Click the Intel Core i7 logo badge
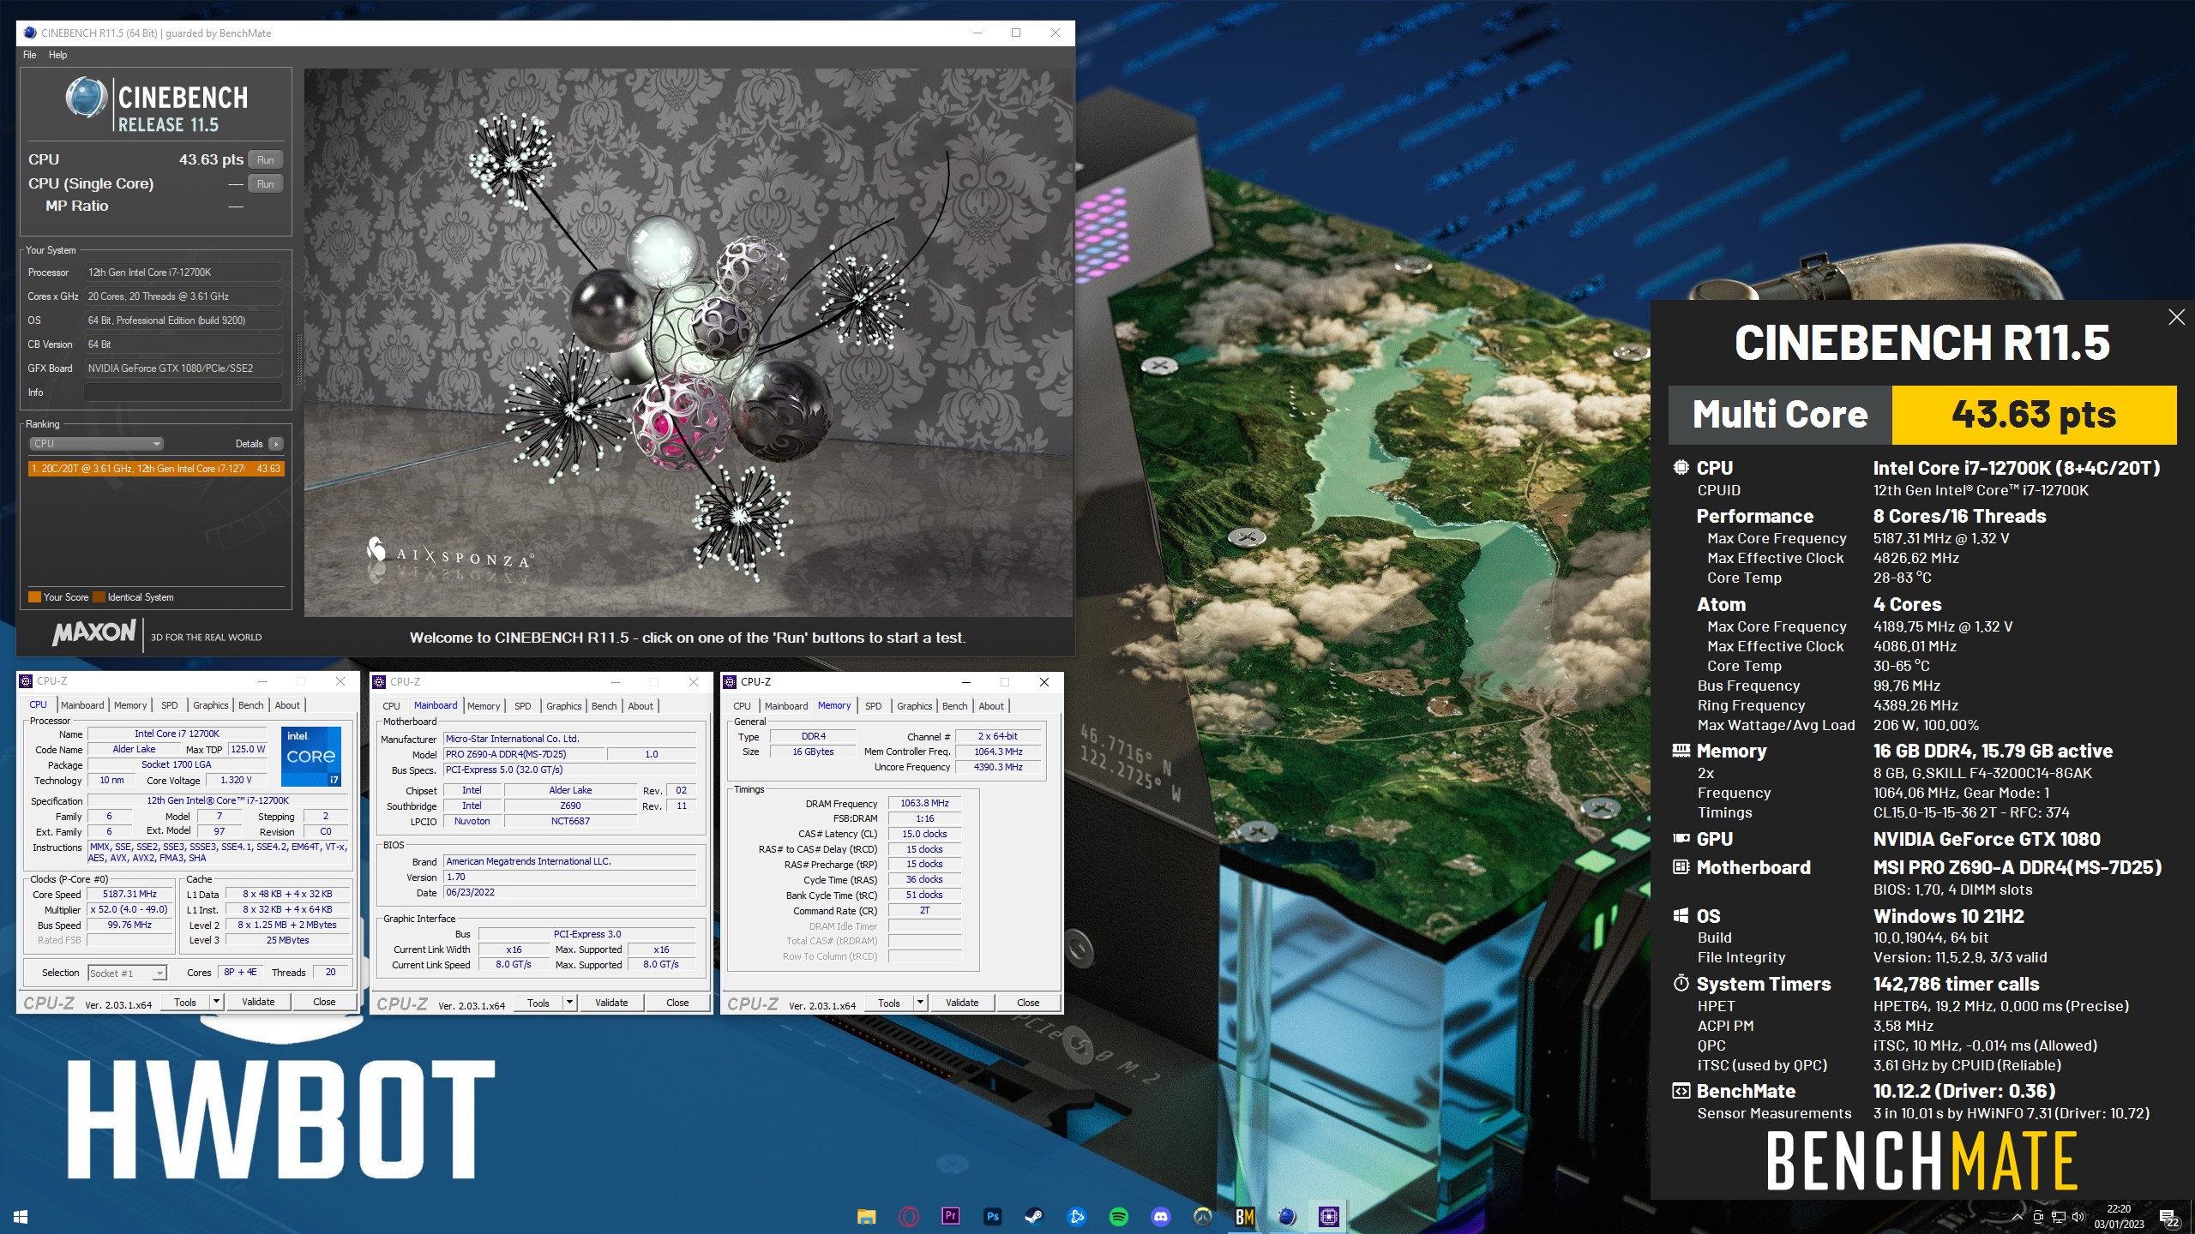Image resolution: width=2195 pixels, height=1234 pixels. tap(311, 757)
